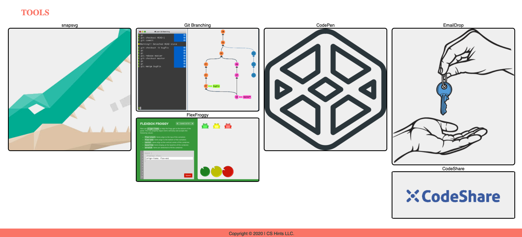Click the snapsvg title label

point(70,25)
